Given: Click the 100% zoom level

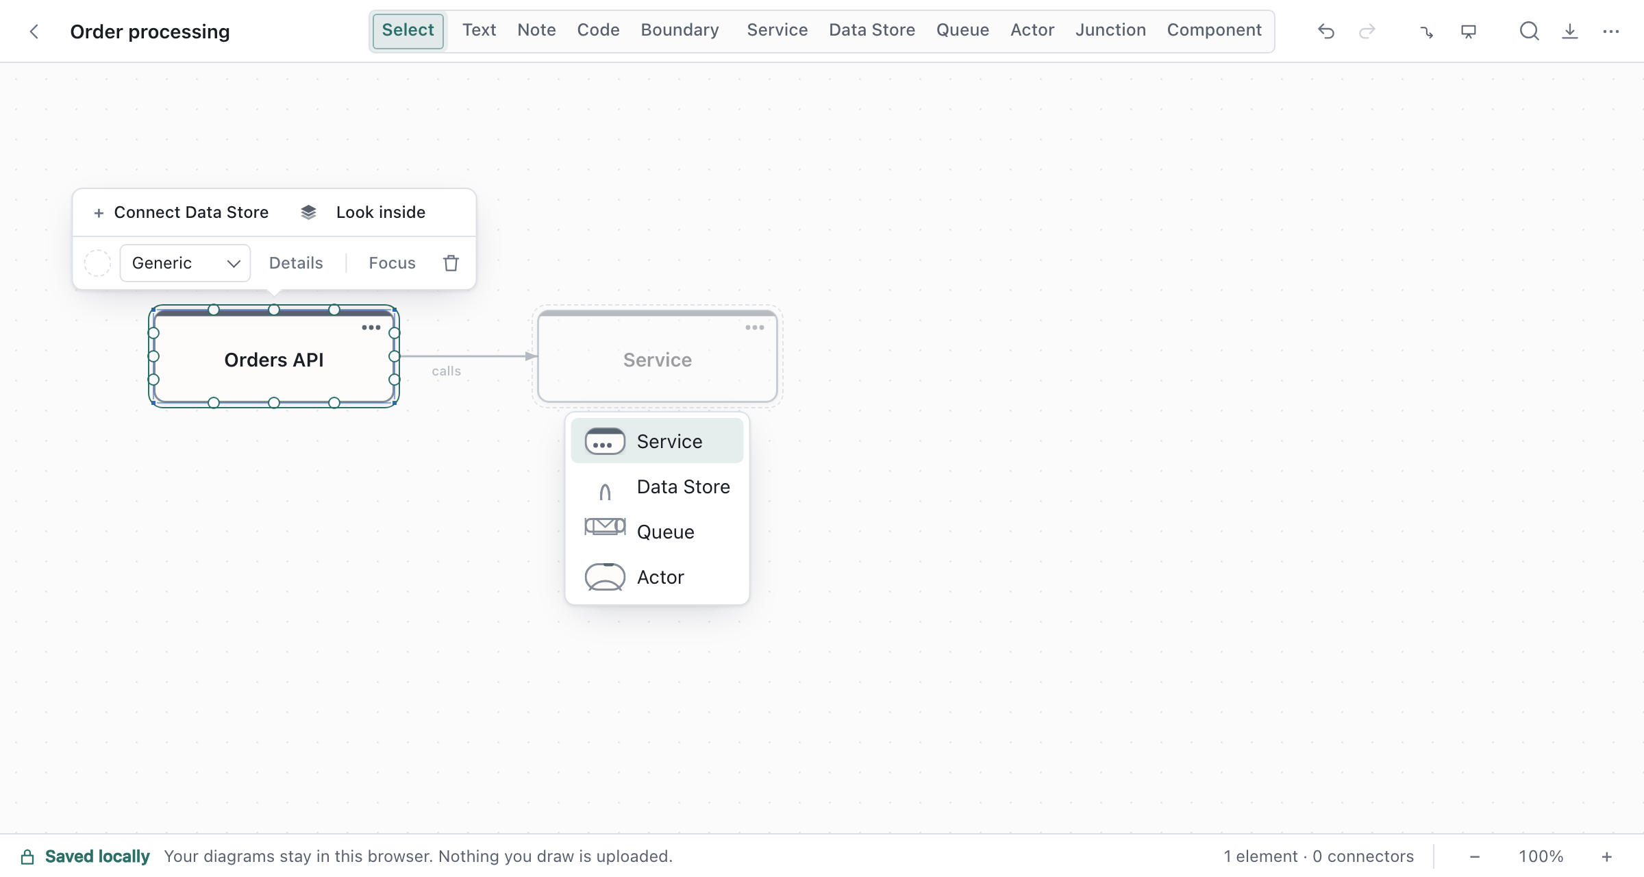Looking at the screenshot, I should click(x=1541, y=856).
